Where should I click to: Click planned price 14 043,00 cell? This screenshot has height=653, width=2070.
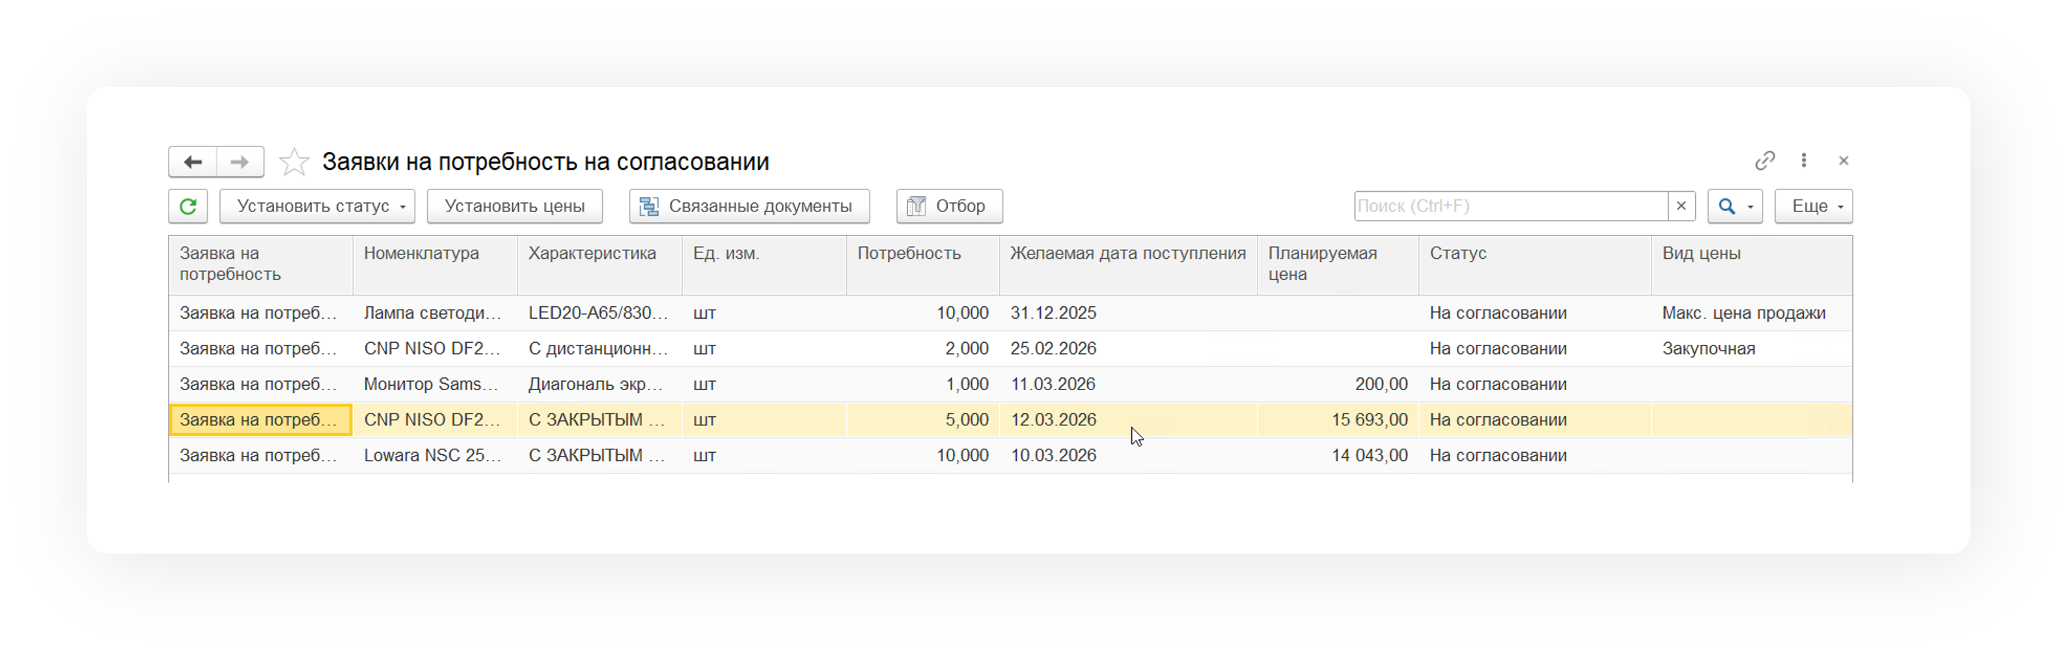(x=1368, y=455)
